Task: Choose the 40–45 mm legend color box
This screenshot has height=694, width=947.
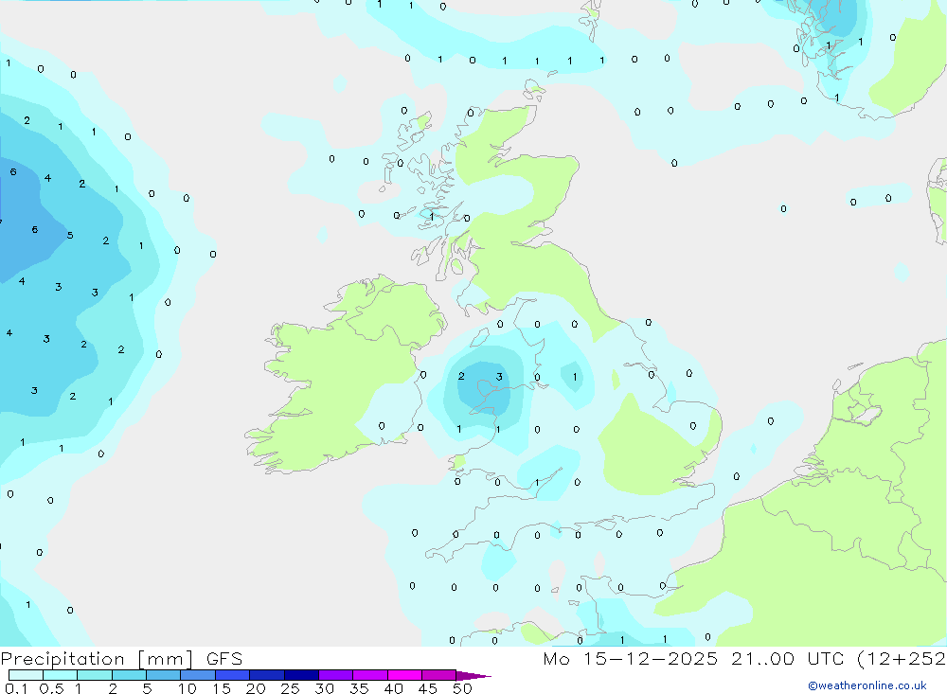Action: pos(404,675)
